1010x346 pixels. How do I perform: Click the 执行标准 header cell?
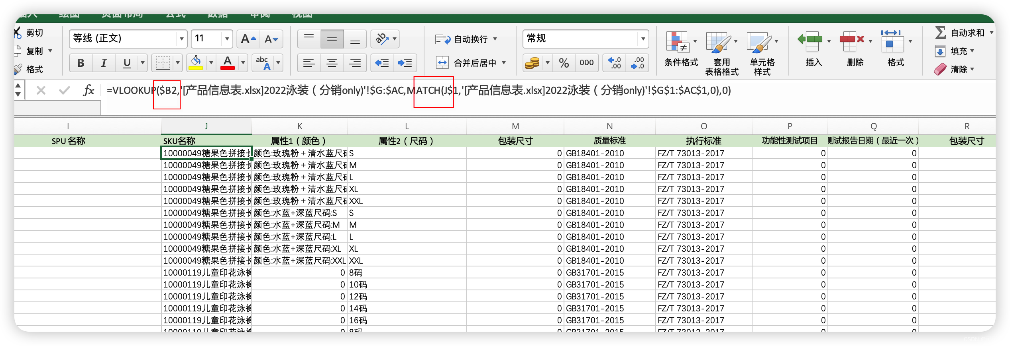click(x=703, y=141)
